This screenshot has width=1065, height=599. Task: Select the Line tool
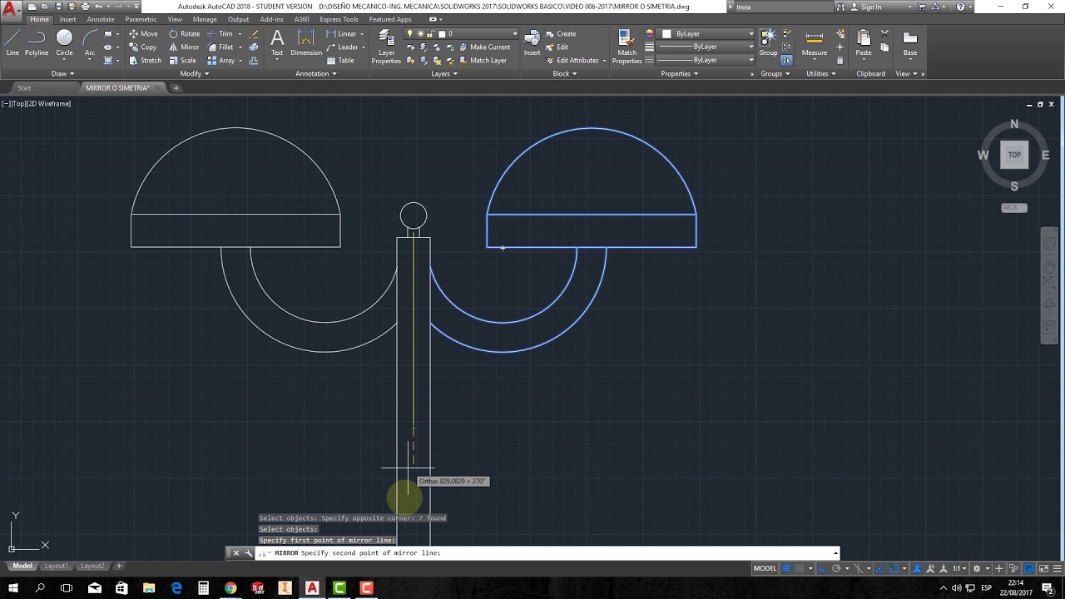coord(12,43)
